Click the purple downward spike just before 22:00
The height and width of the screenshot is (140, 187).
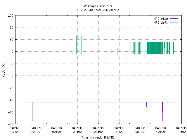click(x=32, y=111)
